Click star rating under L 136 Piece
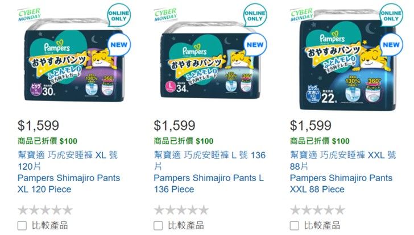 [x=181, y=210]
